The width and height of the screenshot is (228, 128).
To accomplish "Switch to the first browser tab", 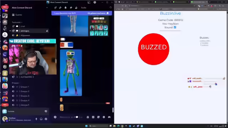I will tap(126, 2).
